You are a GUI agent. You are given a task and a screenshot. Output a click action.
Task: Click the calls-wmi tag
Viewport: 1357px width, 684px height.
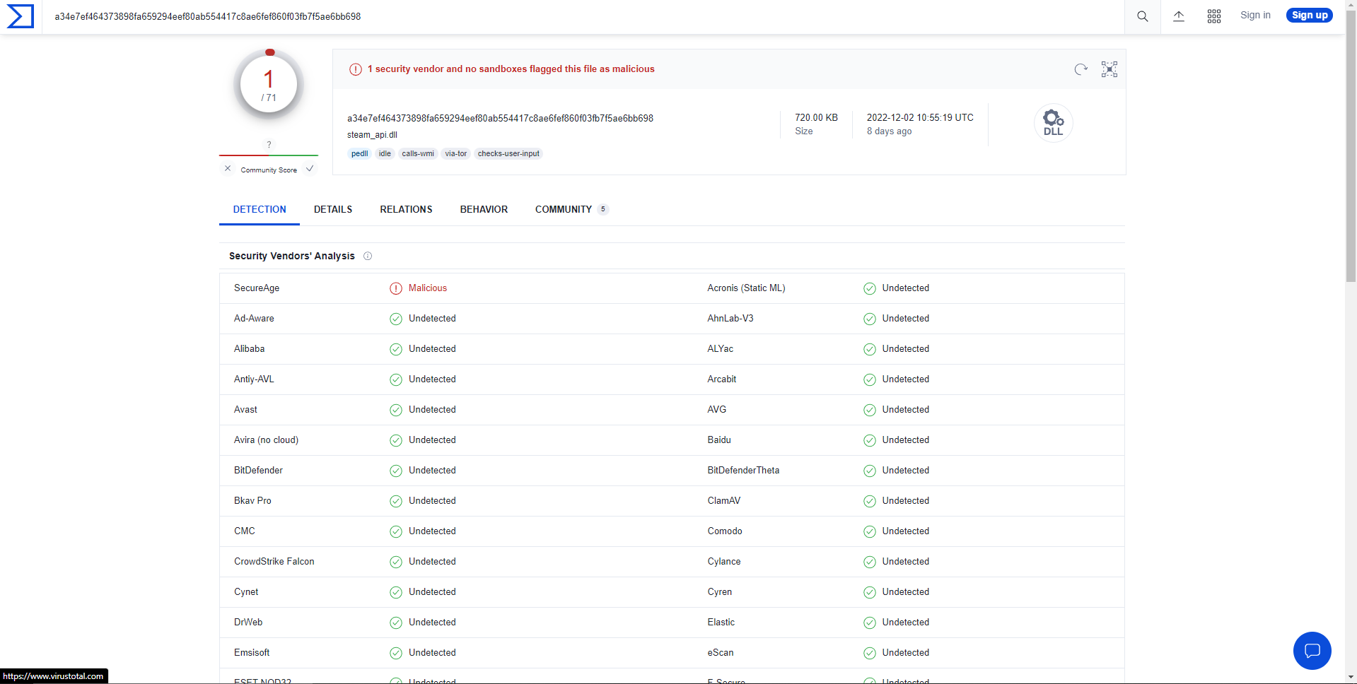click(418, 153)
